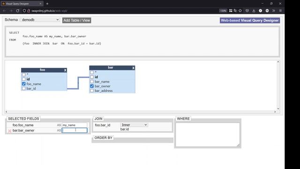
Task: Open the extensions grid icon
Action: click(231, 11)
